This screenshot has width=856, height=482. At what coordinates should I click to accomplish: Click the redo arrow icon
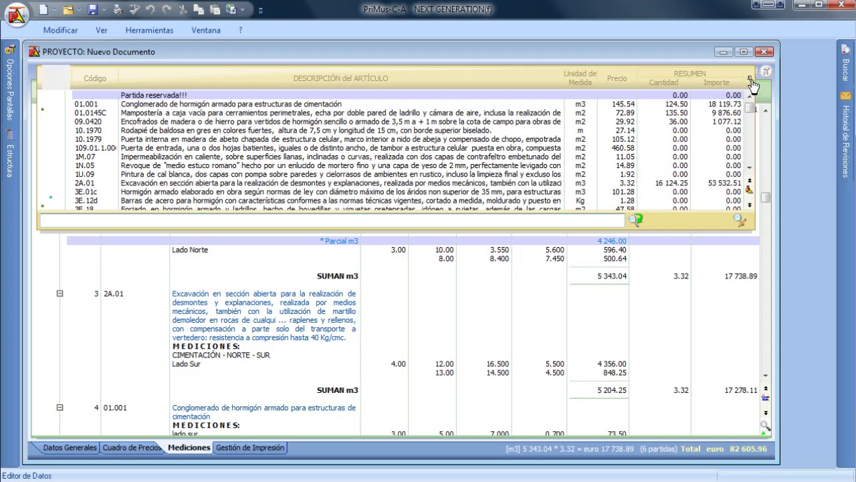[166, 10]
